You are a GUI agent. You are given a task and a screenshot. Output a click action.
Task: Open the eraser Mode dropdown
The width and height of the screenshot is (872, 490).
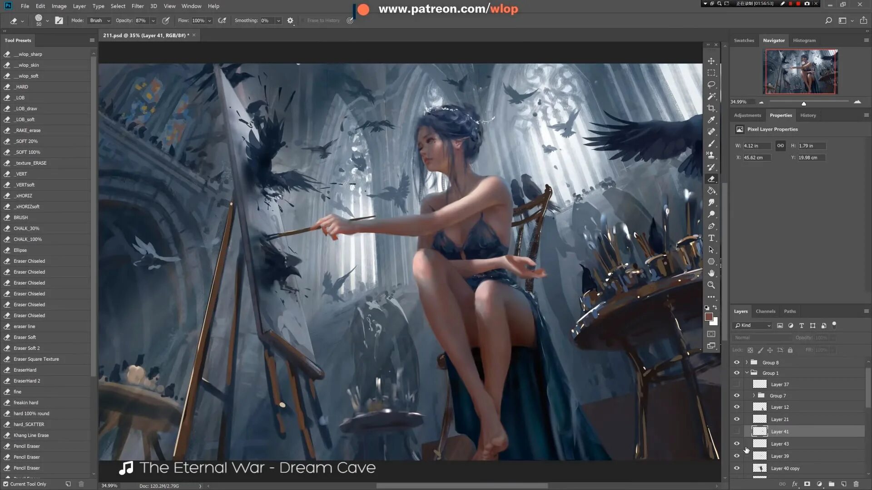click(100, 20)
